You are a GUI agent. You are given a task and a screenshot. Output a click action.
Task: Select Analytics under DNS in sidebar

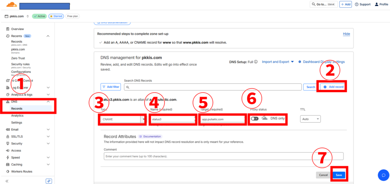tap(17, 116)
